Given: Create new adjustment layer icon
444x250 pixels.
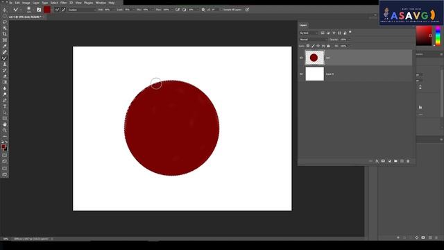Looking at the screenshot, I should coord(389,161).
